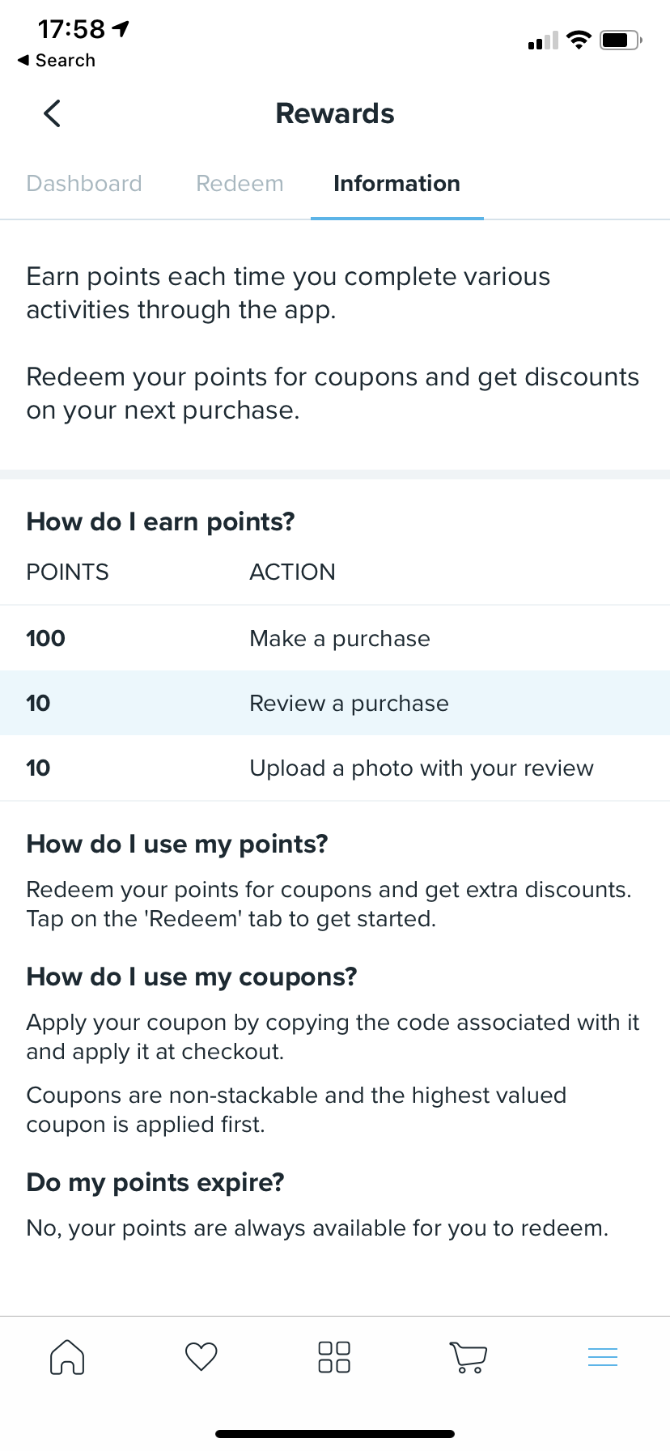Select the Information tab

[396, 184]
